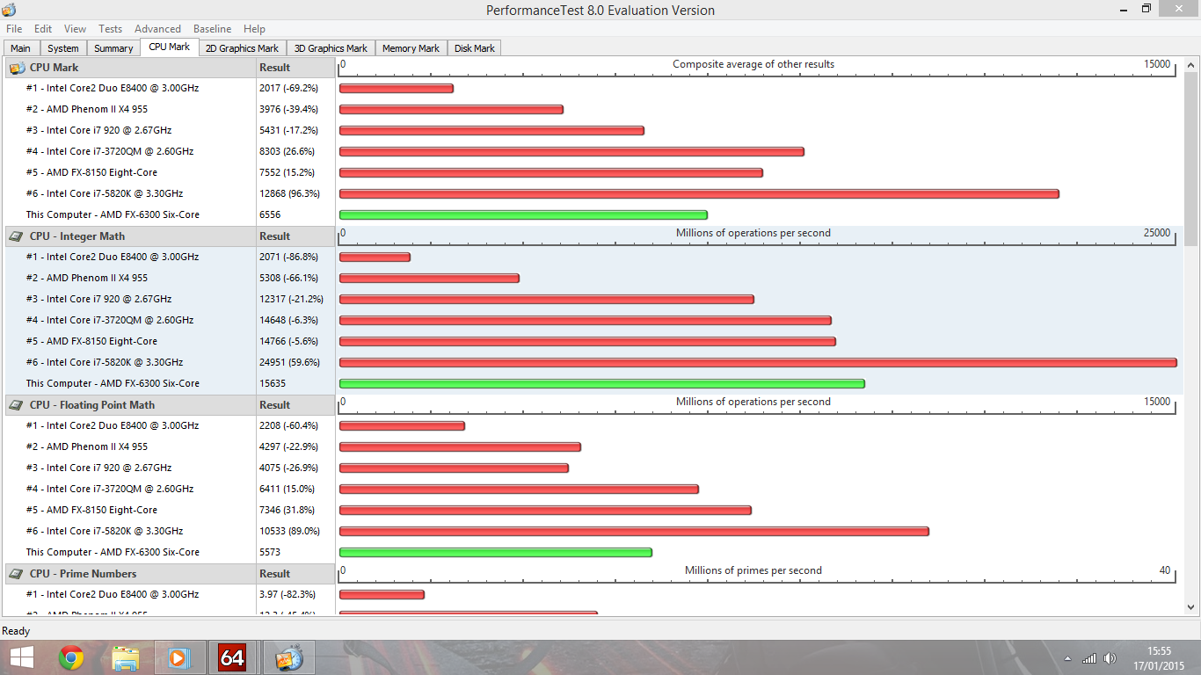Show hidden tray icons arrow
This screenshot has width=1201, height=675.
[x=1067, y=658]
